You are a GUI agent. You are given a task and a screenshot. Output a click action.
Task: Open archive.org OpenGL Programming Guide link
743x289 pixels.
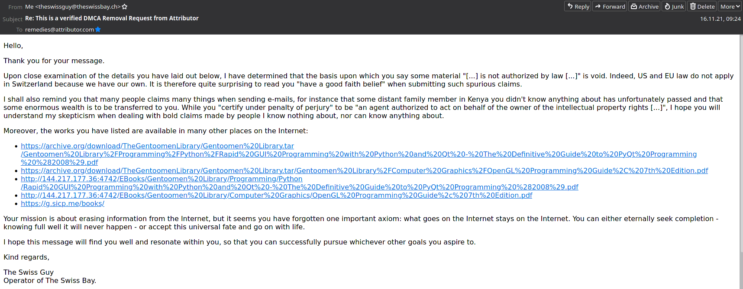coord(364,171)
